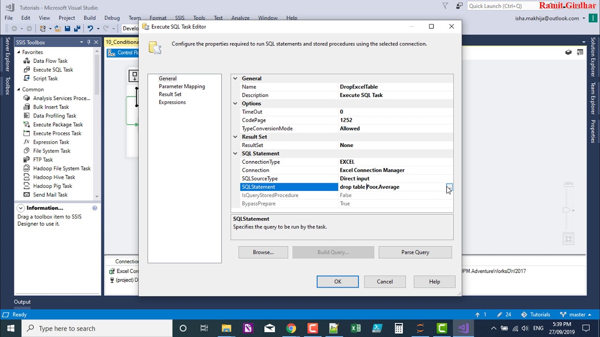
Task: Select the Script Task toolbox item
Action: point(45,79)
